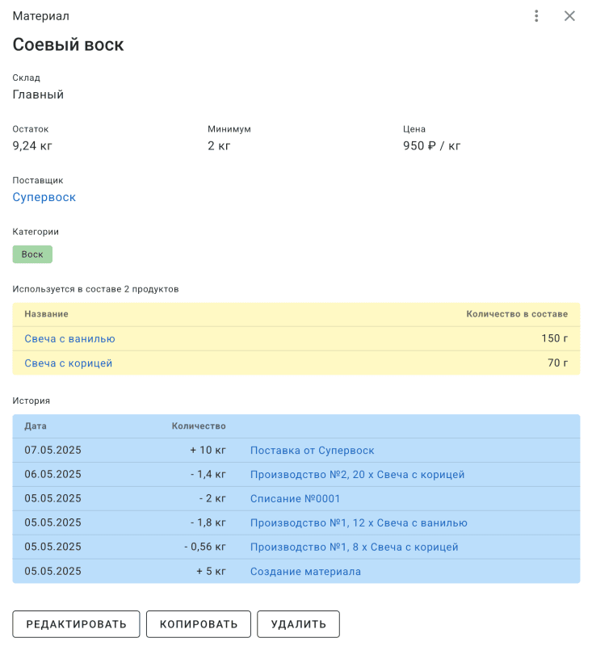Close the material details dialog
592x646 pixels.
tap(569, 16)
